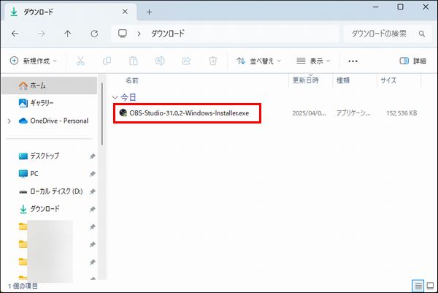
Task: Expand the OneDrive - Personal tree node
Action: [x=9, y=121]
